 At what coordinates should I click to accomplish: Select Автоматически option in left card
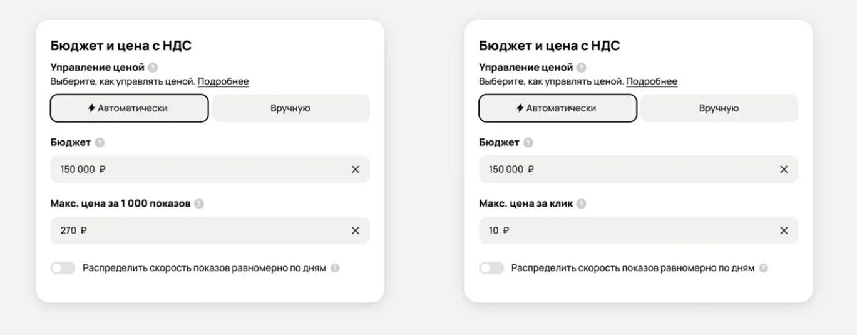(129, 108)
